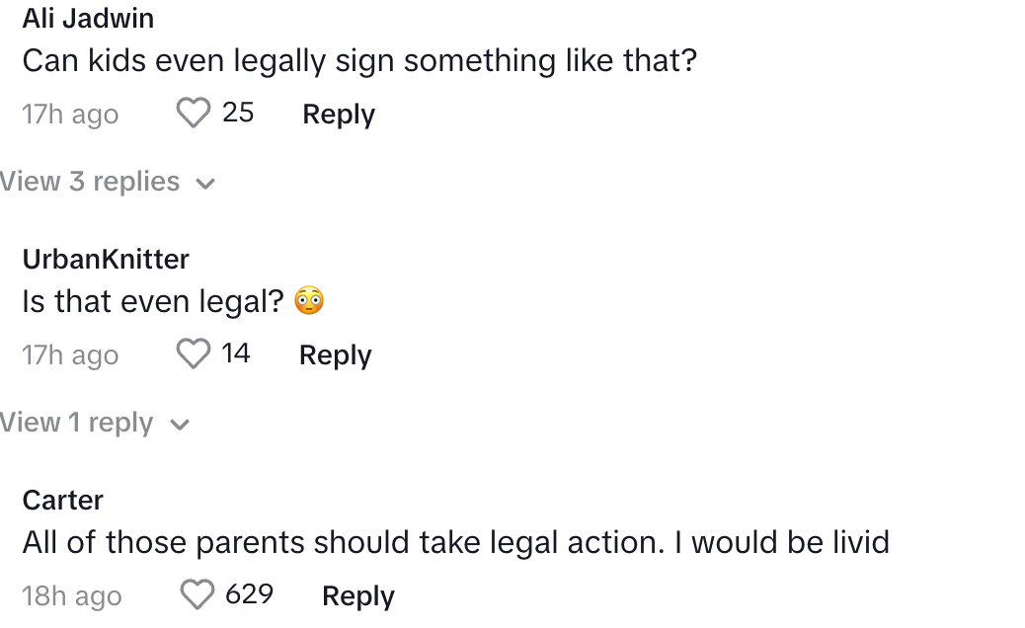Expand View 3 replies under Ali Jadwin
Screen dimensions: 1025x628
90,182
